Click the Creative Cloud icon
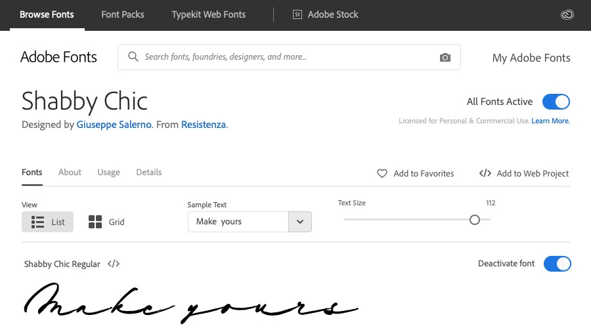The height and width of the screenshot is (332, 591). pyautogui.click(x=567, y=14)
